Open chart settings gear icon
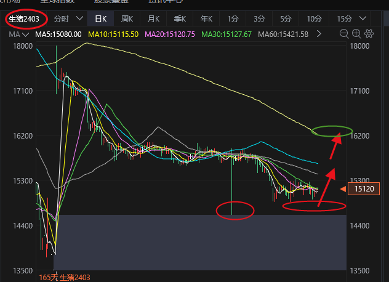This screenshot has width=389, height=282. pyautogui.click(x=369, y=33)
